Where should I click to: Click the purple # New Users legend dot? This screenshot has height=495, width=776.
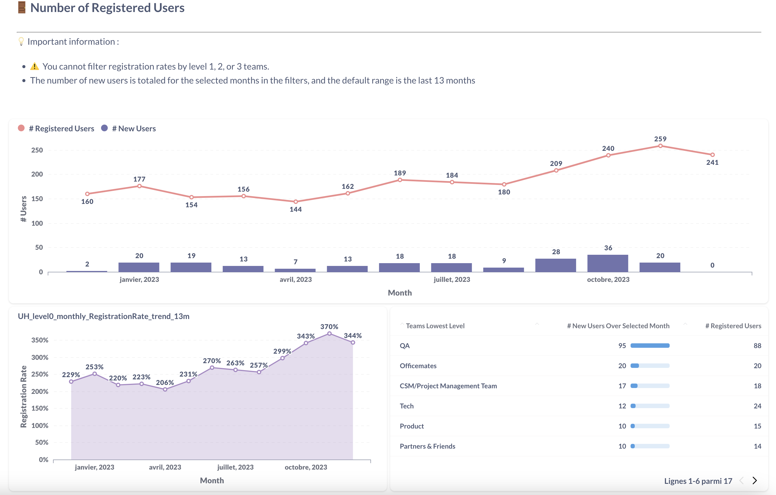pyautogui.click(x=104, y=128)
